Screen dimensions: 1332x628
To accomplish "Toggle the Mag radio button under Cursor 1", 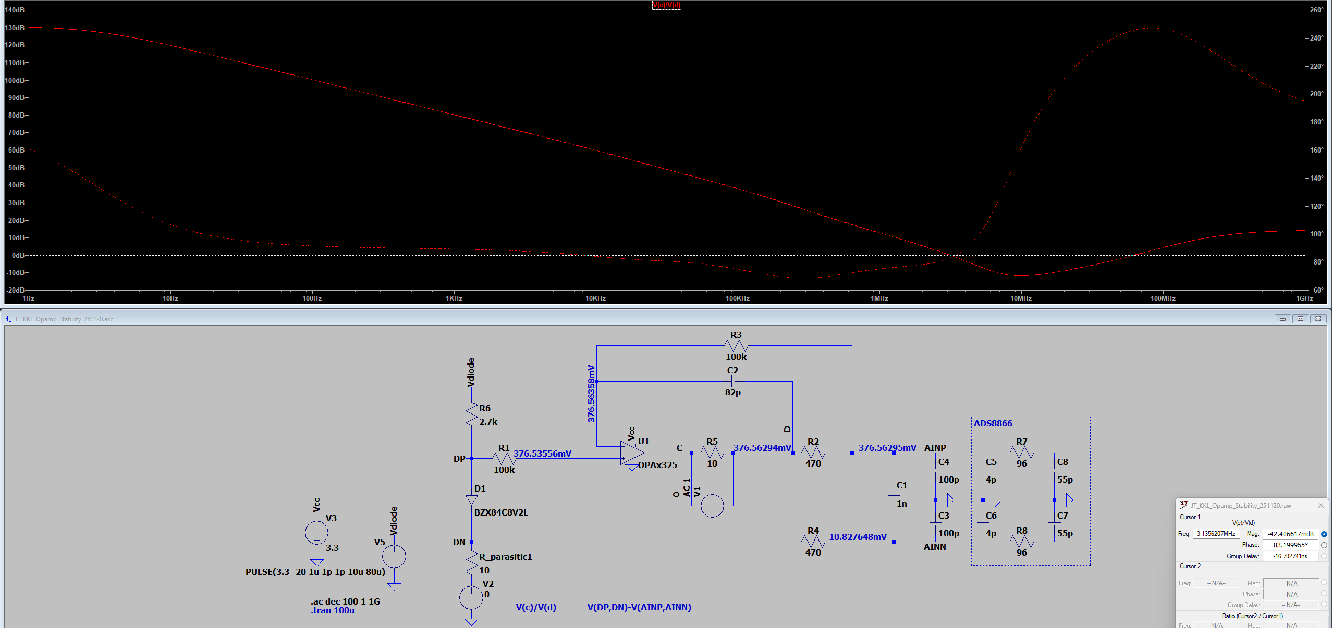I will 1323,534.
